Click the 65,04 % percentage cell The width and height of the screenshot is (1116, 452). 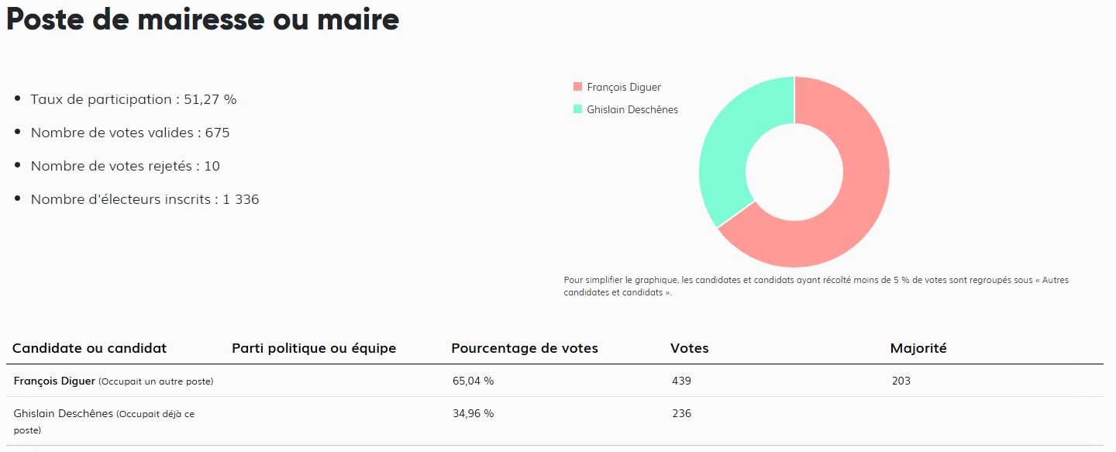coord(473,381)
